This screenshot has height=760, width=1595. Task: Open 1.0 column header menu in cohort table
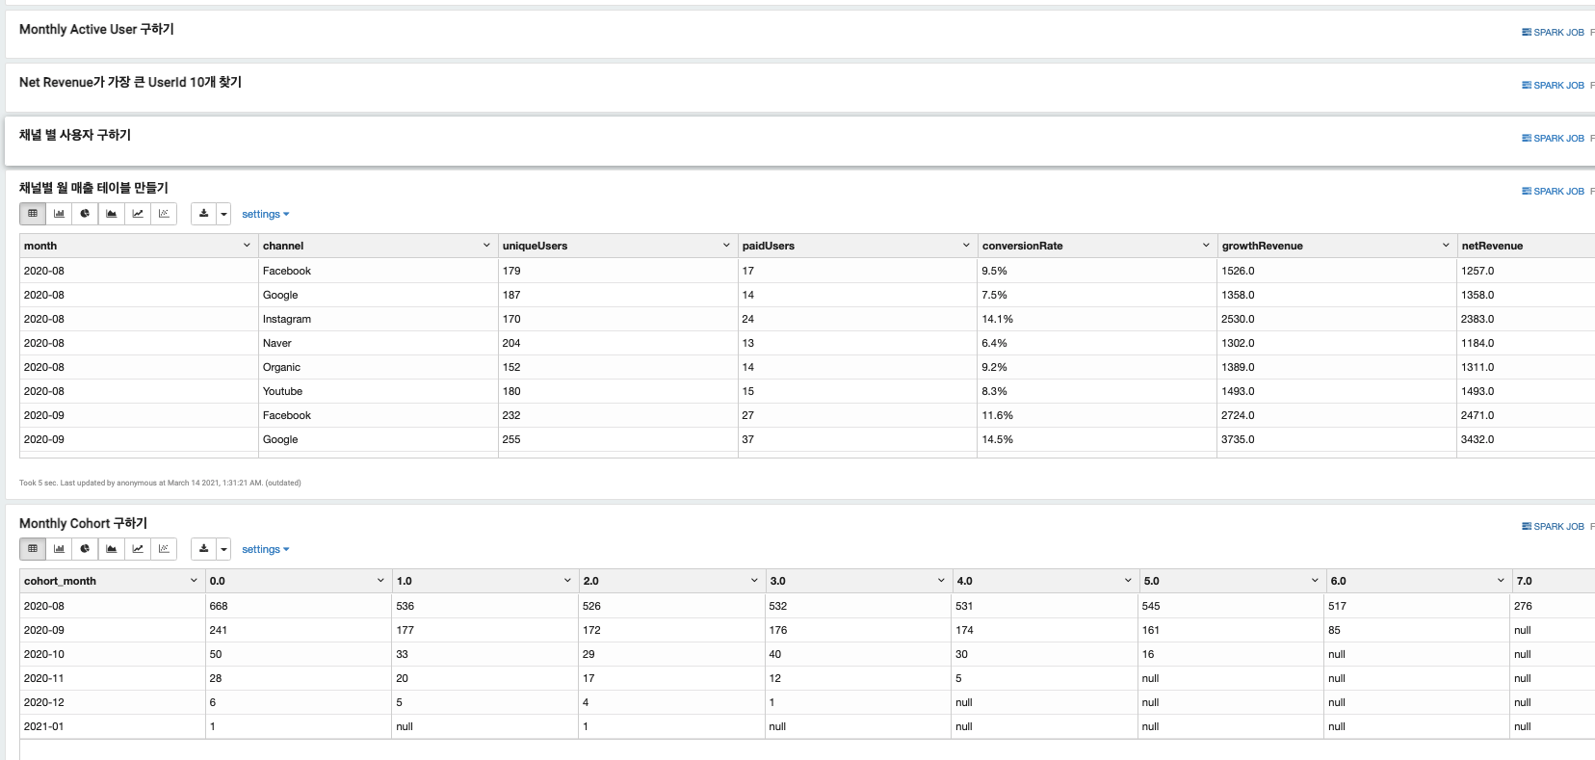(x=567, y=581)
